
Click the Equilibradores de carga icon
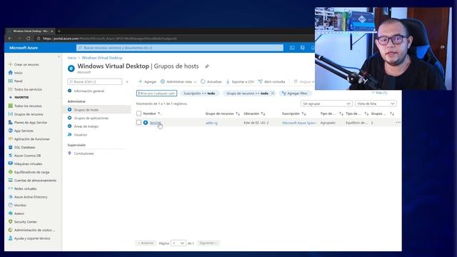click(x=11, y=172)
